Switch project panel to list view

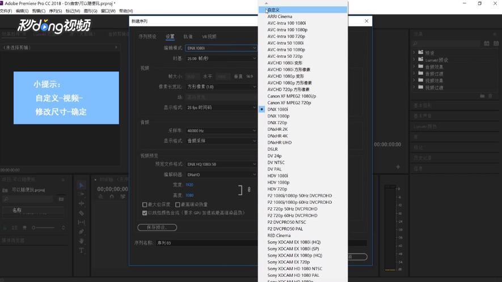coord(14,228)
